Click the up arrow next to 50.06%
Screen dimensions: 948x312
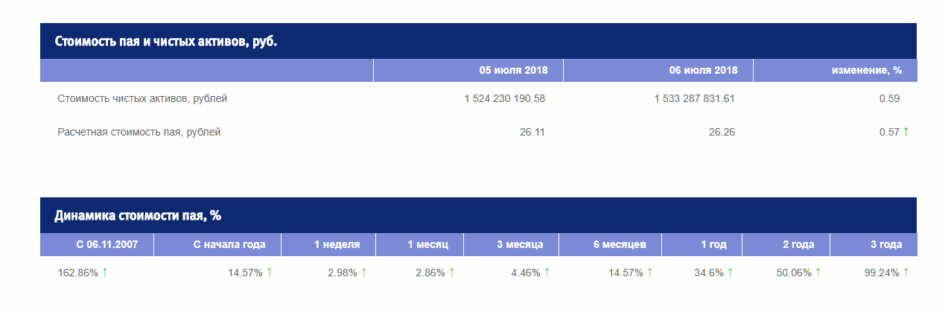818,273
